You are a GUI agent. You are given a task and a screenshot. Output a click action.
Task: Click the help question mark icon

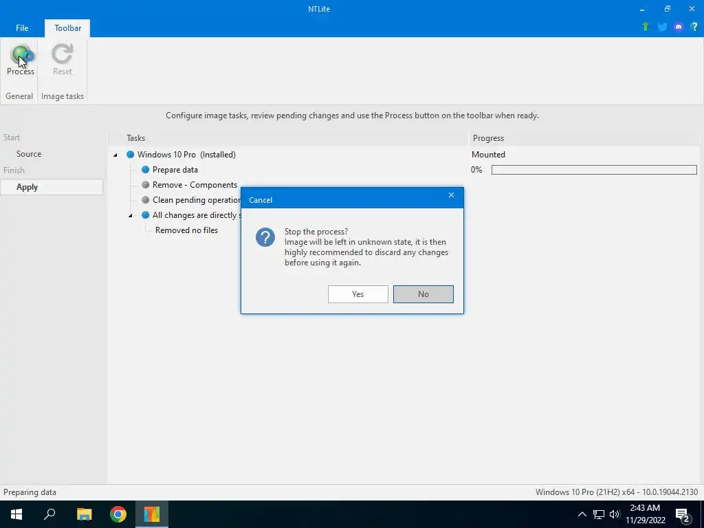(694, 27)
